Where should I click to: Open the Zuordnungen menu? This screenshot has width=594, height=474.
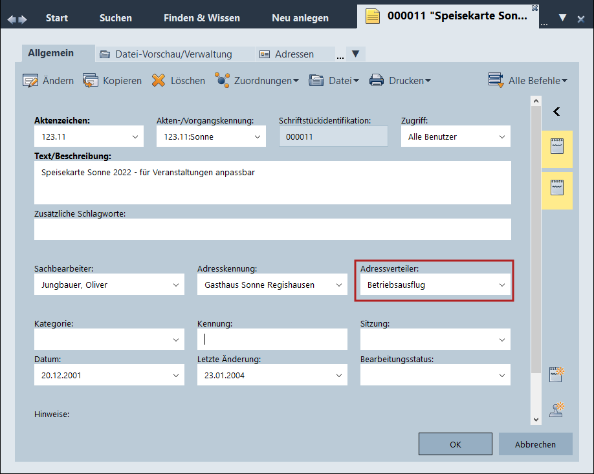tap(257, 81)
